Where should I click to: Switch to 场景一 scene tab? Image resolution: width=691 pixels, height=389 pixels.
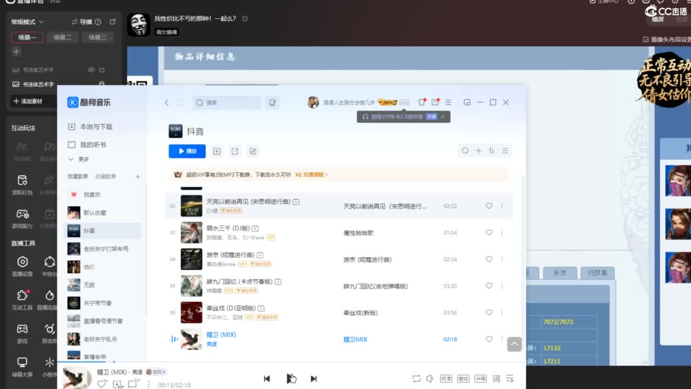click(x=27, y=37)
